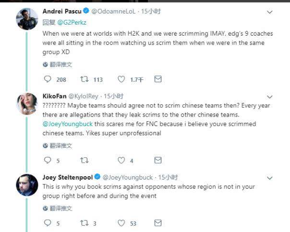Like KikoFan's tweet
290x232 pixels.
[x=121, y=160]
